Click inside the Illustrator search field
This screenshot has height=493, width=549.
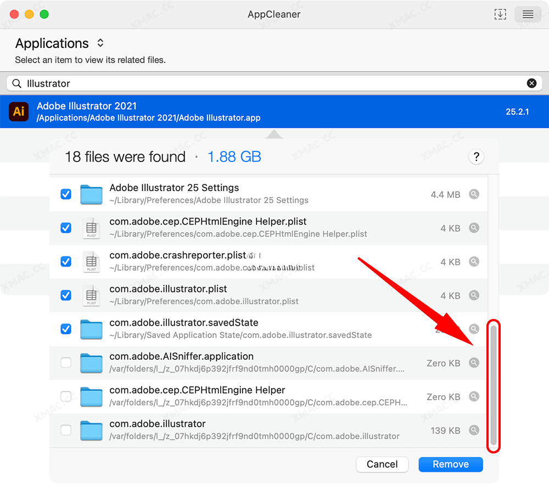220,83
